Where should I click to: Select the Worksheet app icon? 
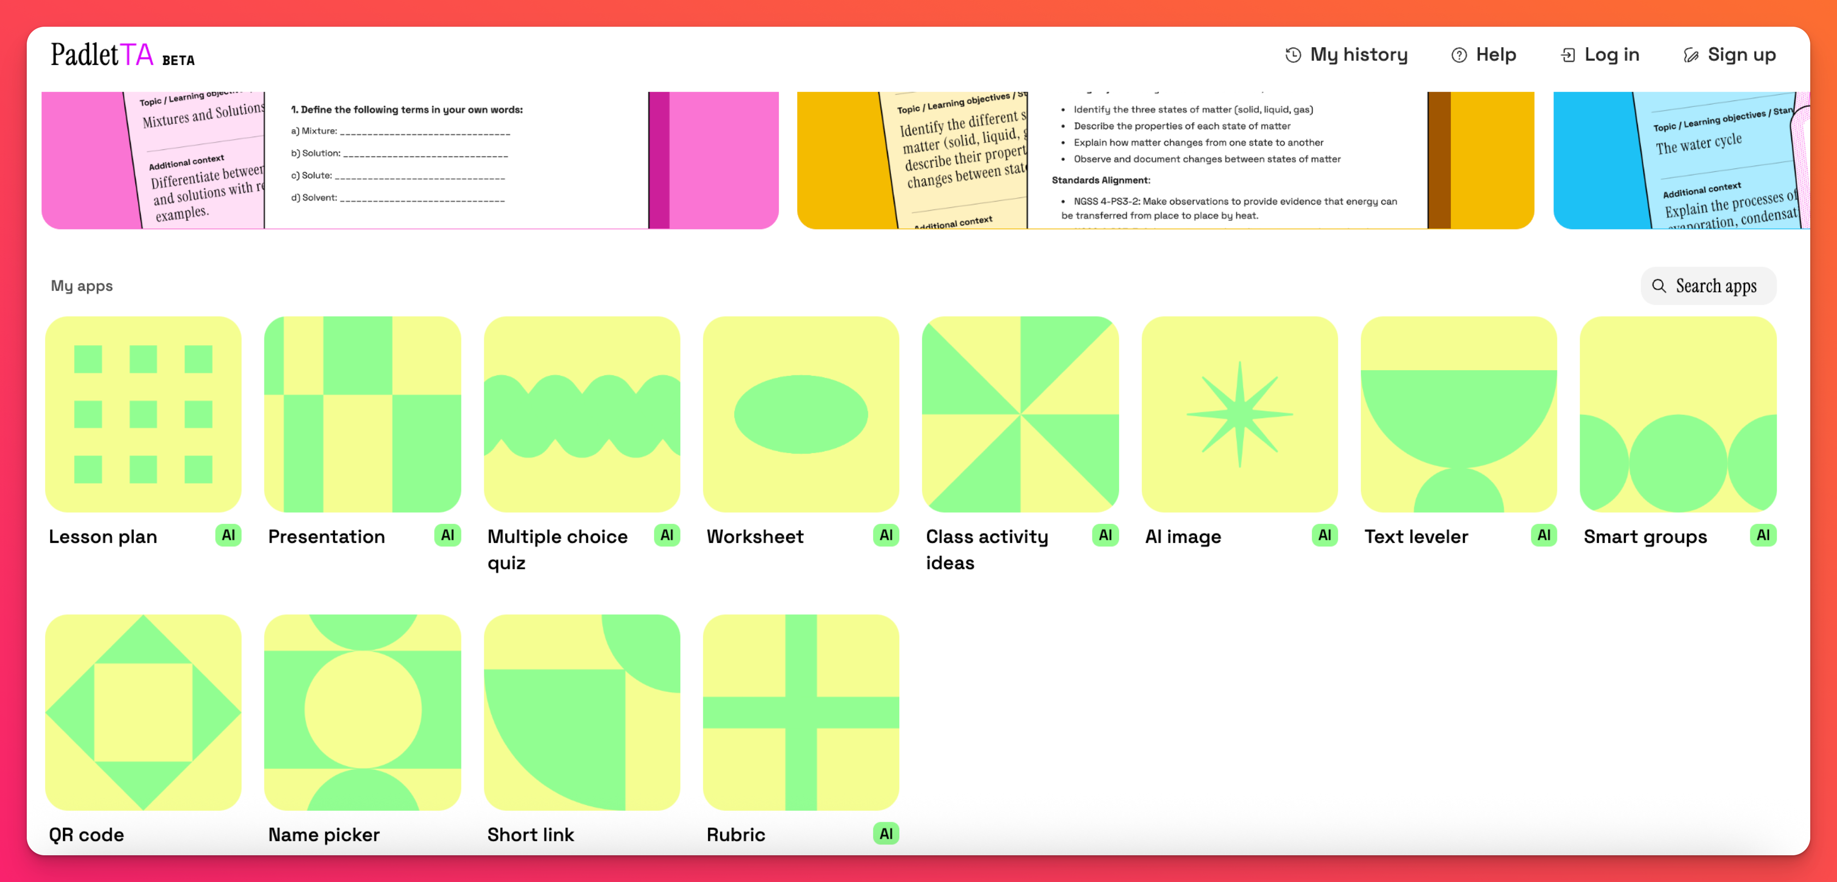pos(800,414)
